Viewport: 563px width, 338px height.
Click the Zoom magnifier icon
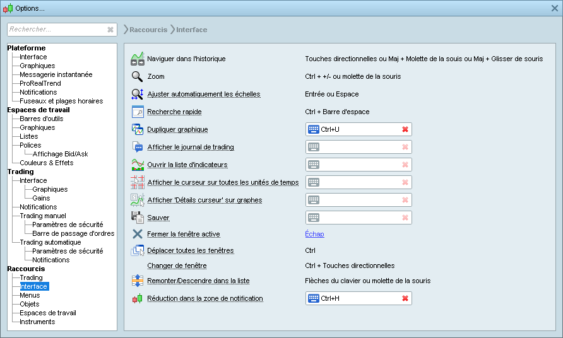pos(138,76)
